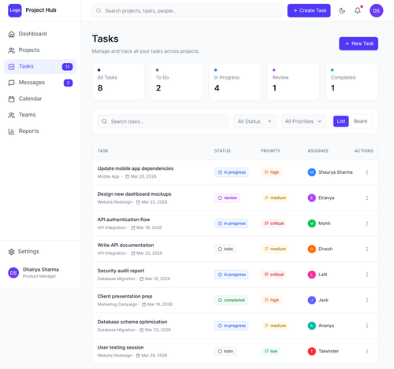Screen dimensions: 394x369
Task: Focus the Search projects, tasks, people field
Action: point(188,11)
